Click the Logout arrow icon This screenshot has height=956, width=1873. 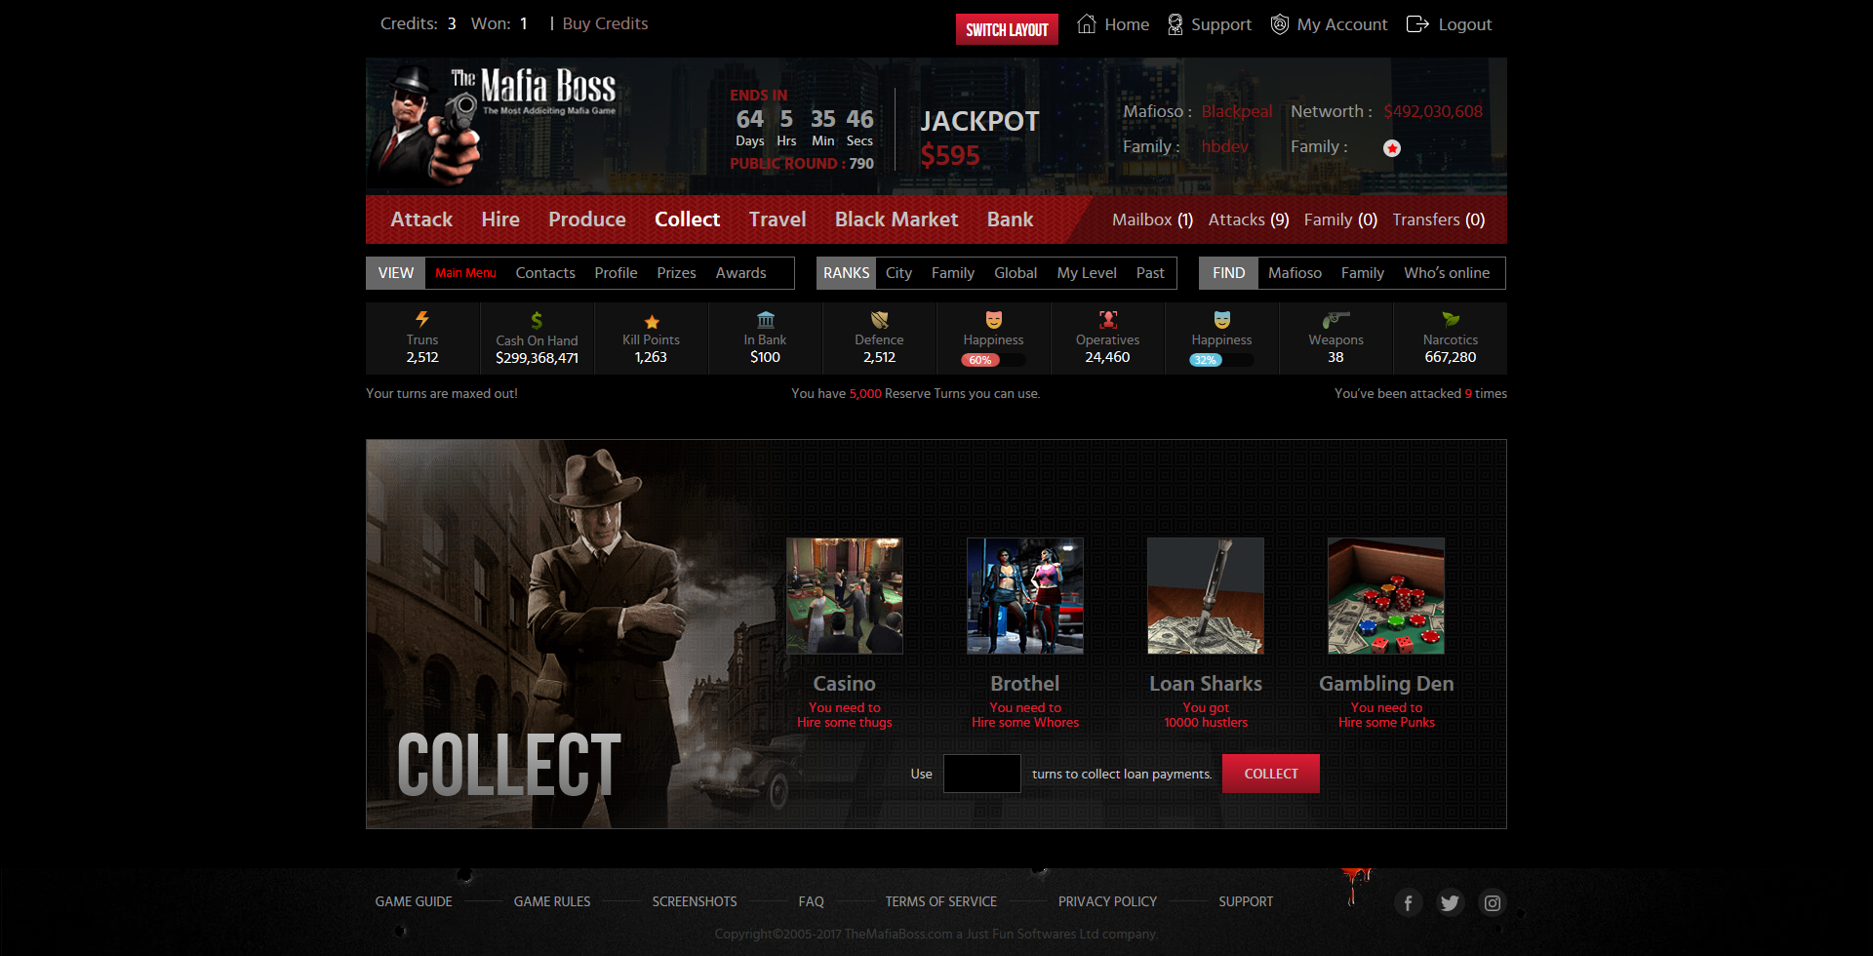[x=1417, y=24]
